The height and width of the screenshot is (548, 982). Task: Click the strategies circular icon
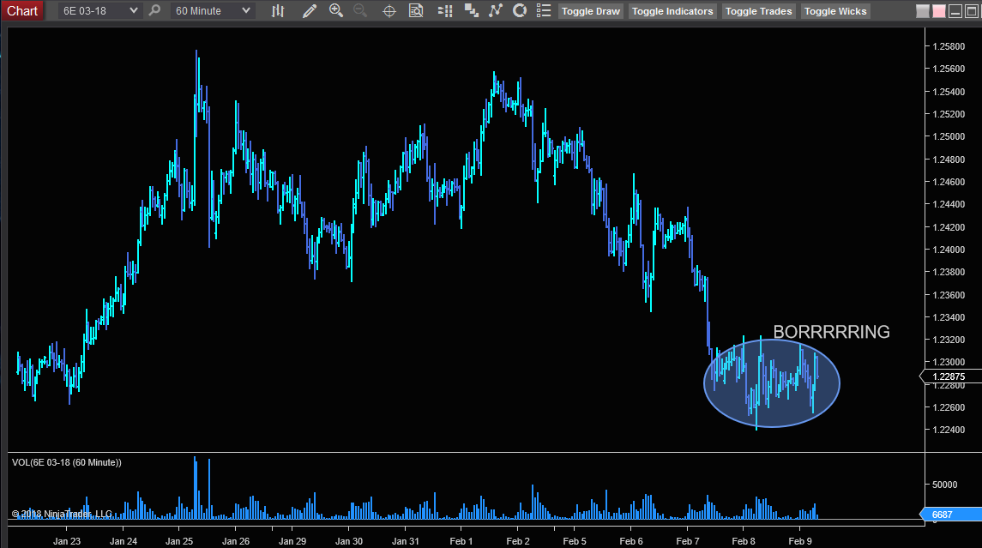[x=519, y=10]
